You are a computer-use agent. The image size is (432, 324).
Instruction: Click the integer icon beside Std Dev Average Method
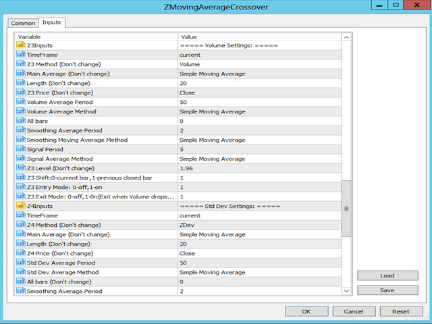(x=21, y=272)
